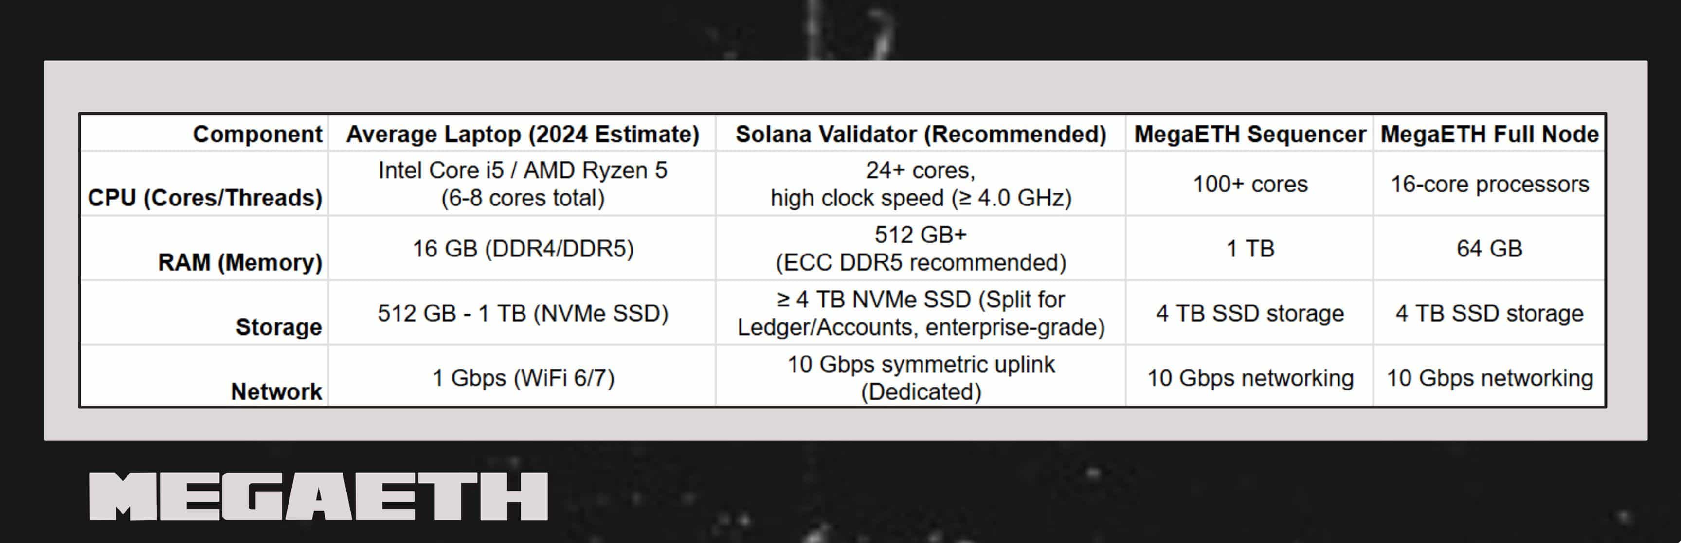Select the Solana Validator (Recommended) header
Screen dimensions: 1681x543
pyautogui.click(x=921, y=134)
